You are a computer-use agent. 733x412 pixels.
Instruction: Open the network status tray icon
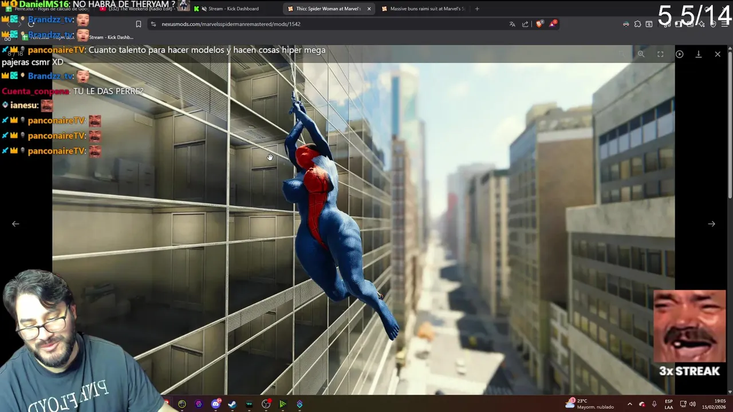(683, 404)
